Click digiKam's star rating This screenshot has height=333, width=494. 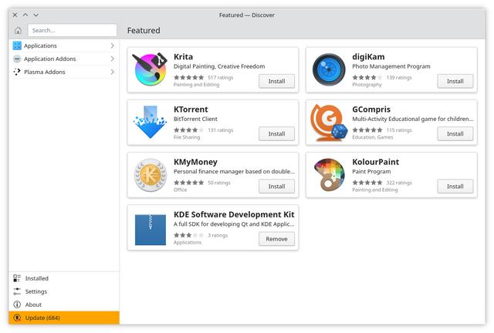click(x=367, y=77)
